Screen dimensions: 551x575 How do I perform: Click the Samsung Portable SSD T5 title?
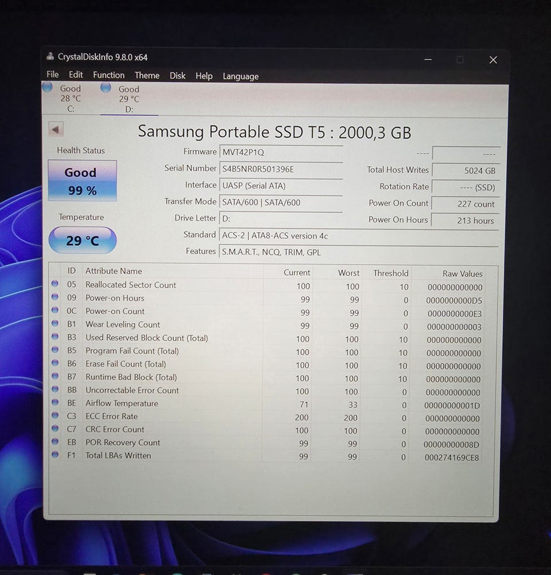(274, 132)
